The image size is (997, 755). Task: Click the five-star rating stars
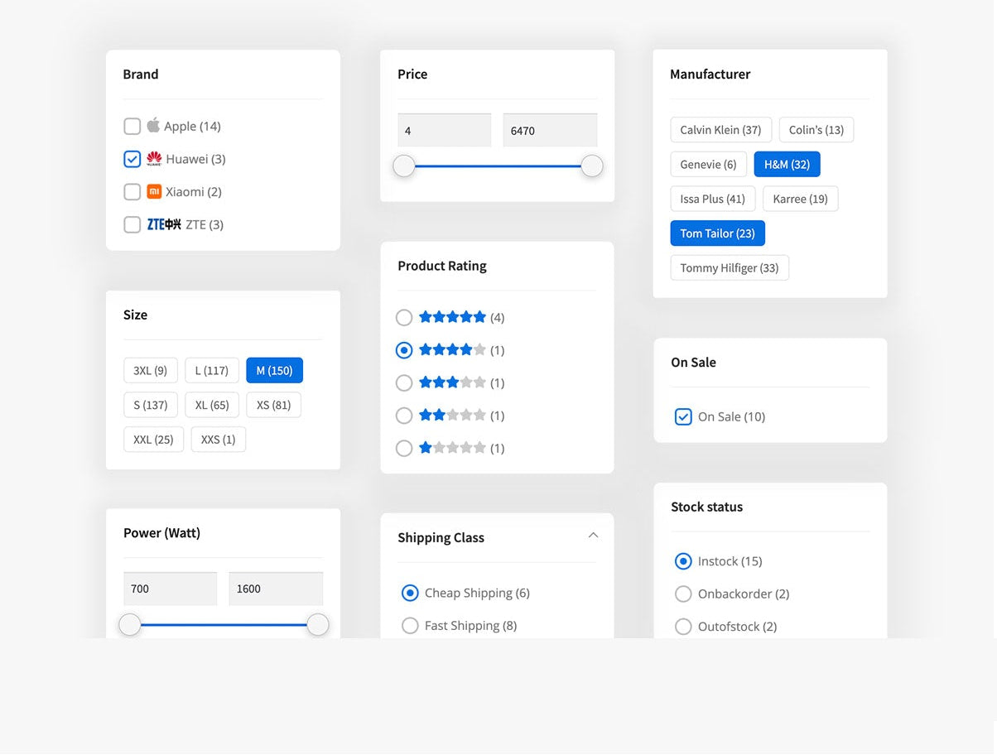452,317
